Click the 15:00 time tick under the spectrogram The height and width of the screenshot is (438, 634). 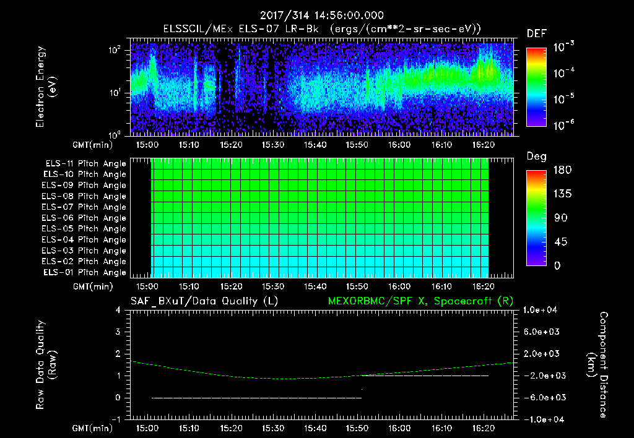pyautogui.click(x=147, y=145)
